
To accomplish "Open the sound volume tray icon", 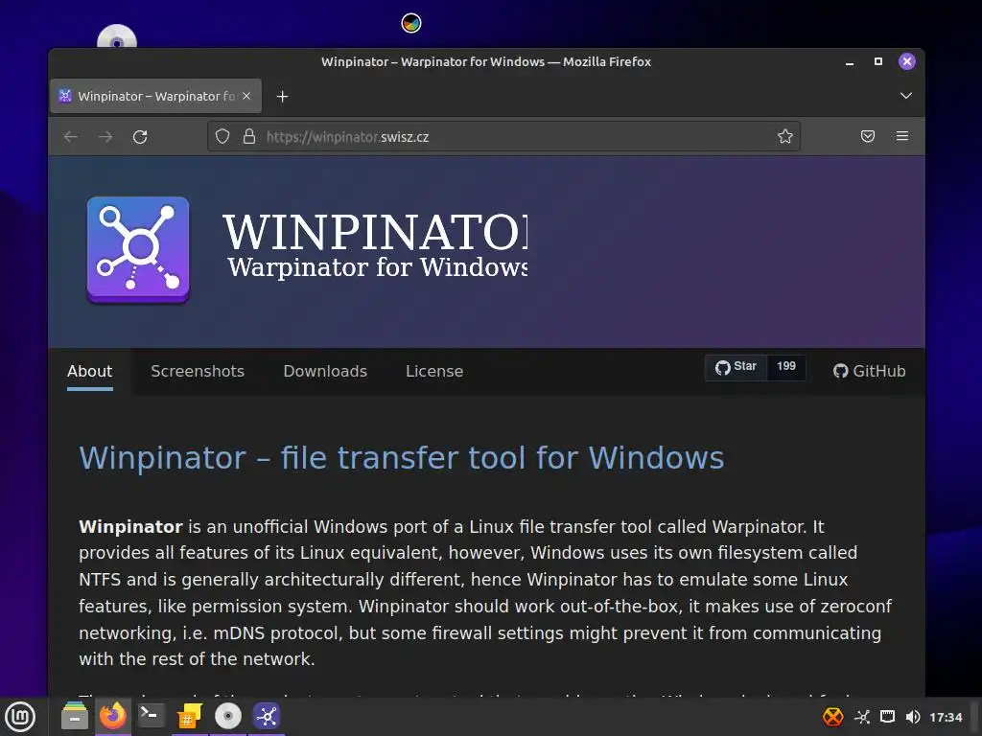I will click(x=913, y=717).
